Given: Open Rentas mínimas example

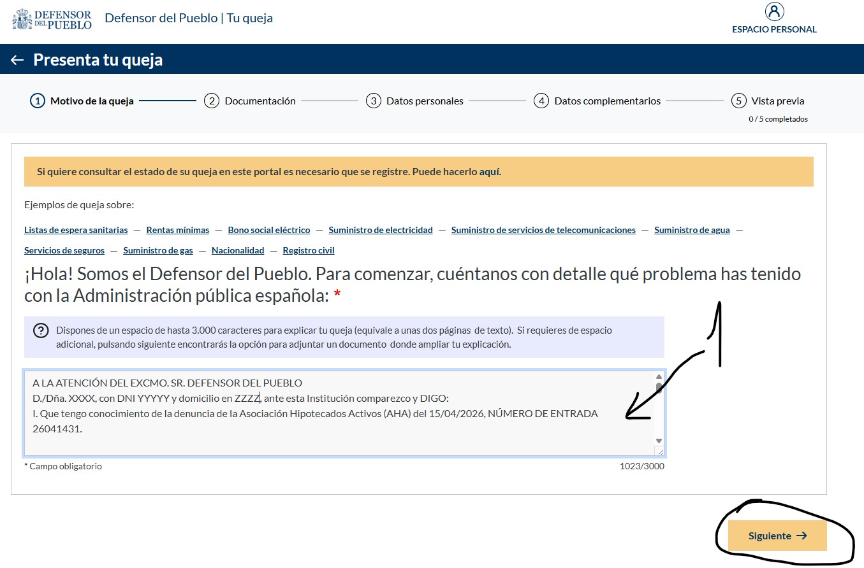Looking at the screenshot, I should (x=178, y=230).
